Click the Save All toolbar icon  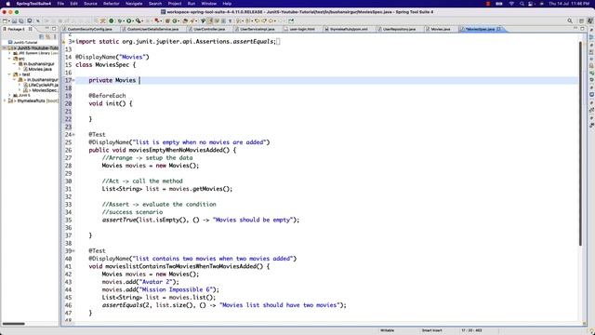click(x=20, y=20)
